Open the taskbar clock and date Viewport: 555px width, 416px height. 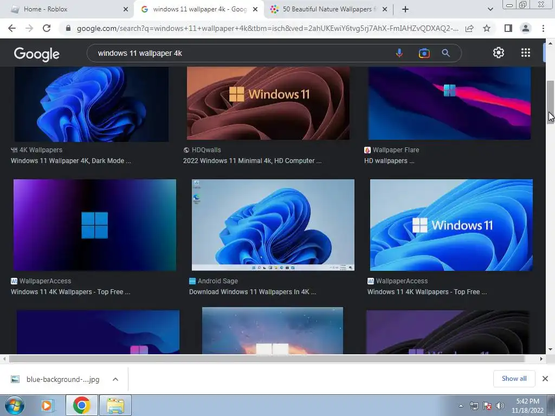pos(527,406)
